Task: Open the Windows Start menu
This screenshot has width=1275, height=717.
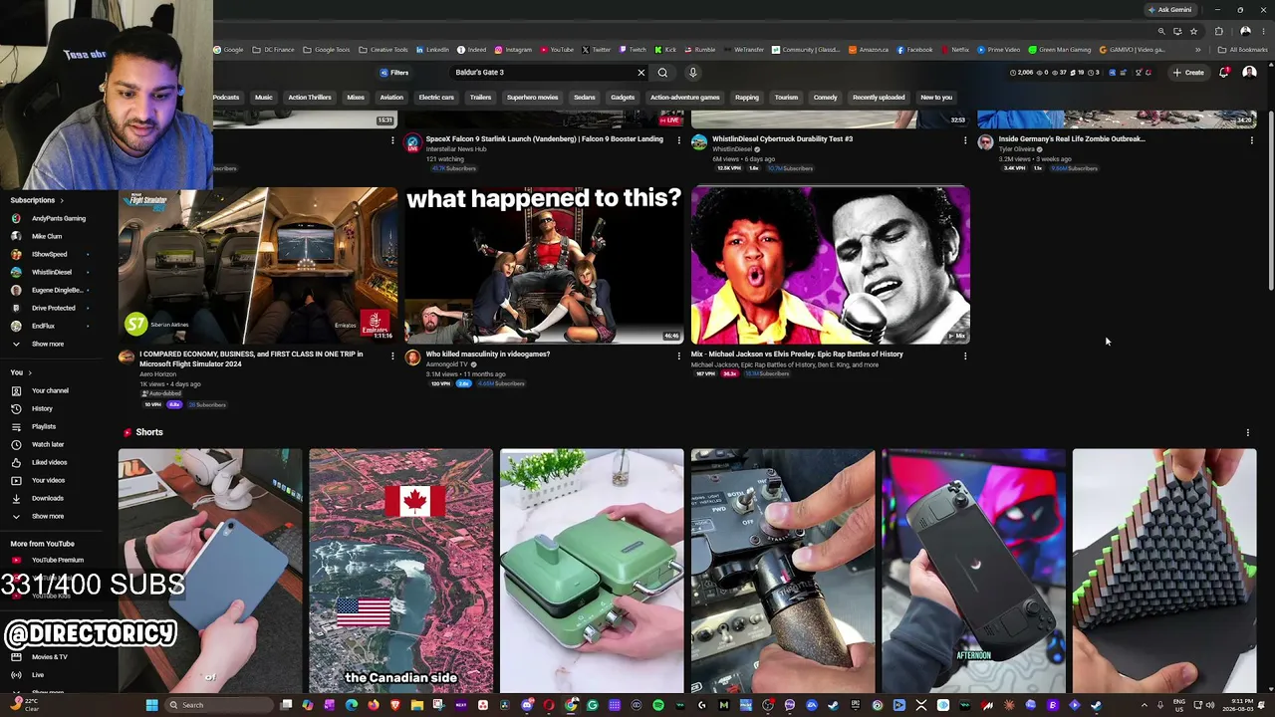Action: 151,705
